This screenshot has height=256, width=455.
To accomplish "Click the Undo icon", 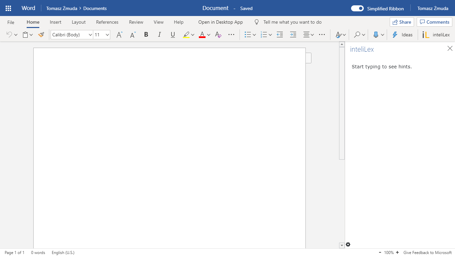I will click(x=9, y=35).
